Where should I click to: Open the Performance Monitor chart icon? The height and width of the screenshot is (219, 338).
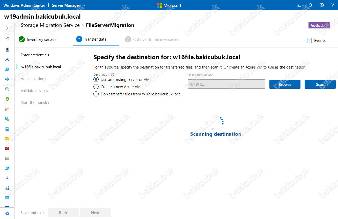7,188
